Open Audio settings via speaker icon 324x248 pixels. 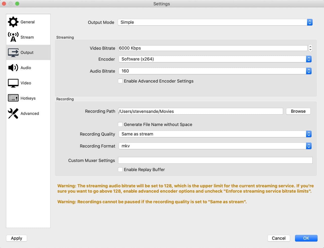13,68
